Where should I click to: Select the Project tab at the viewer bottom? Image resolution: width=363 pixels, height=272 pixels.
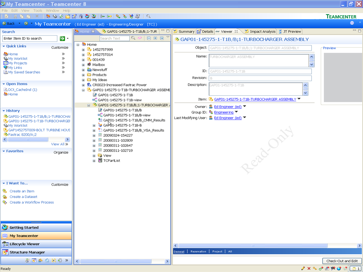click(x=217, y=251)
